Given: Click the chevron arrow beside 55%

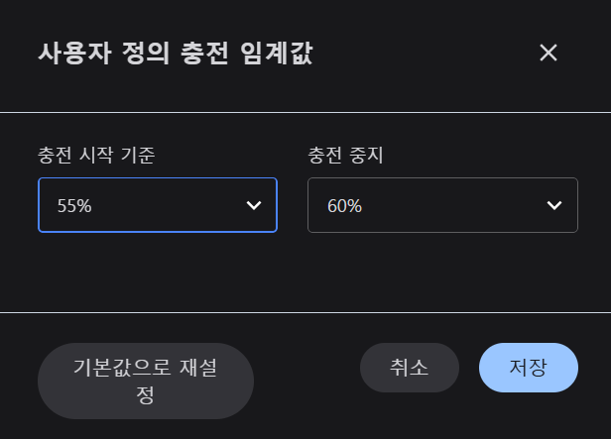Looking at the screenshot, I should point(254,205).
